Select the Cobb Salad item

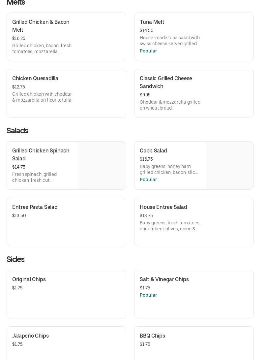click(153, 151)
